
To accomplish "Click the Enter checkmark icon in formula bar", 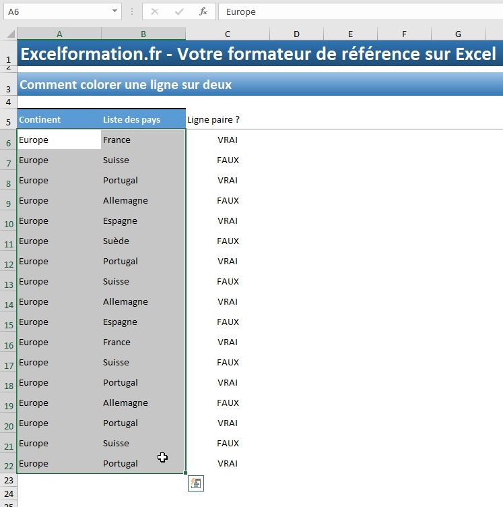I will [x=179, y=11].
